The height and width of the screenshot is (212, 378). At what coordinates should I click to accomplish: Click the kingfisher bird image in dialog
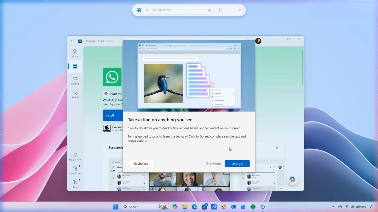(163, 84)
